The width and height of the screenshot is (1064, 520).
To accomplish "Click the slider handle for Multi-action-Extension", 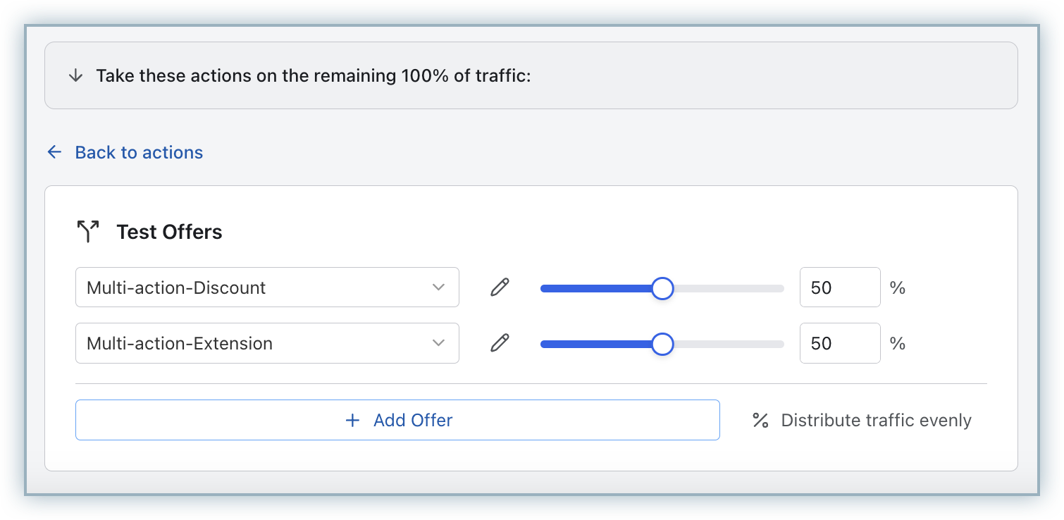I will point(662,344).
